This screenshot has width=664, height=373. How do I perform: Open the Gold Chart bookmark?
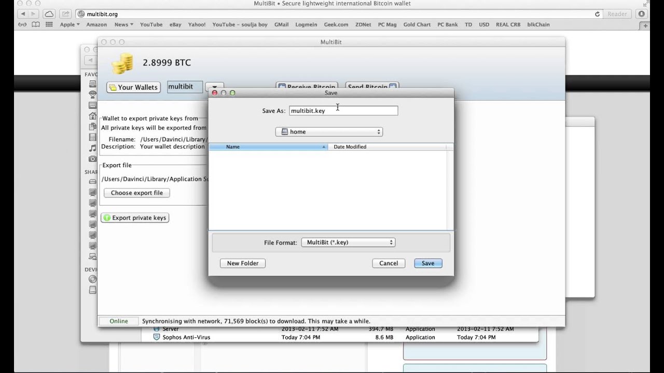tap(417, 24)
